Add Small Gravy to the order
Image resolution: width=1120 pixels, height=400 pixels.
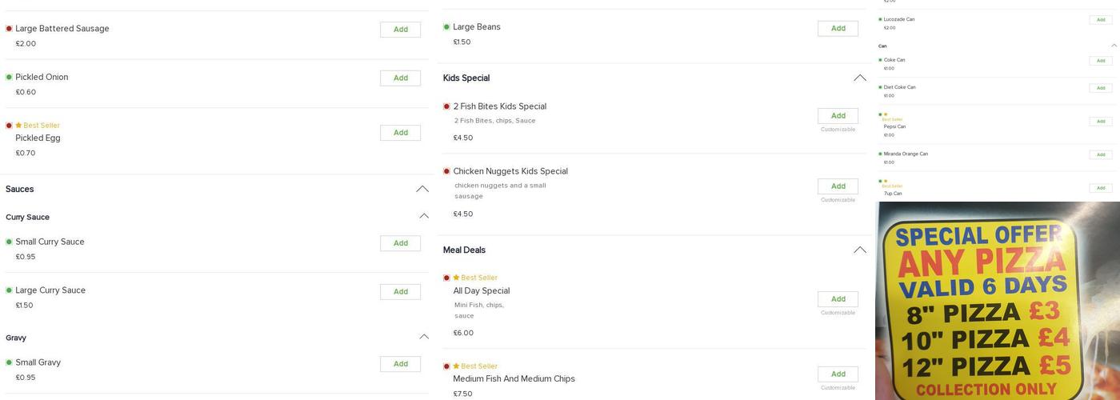pyautogui.click(x=400, y=364)
